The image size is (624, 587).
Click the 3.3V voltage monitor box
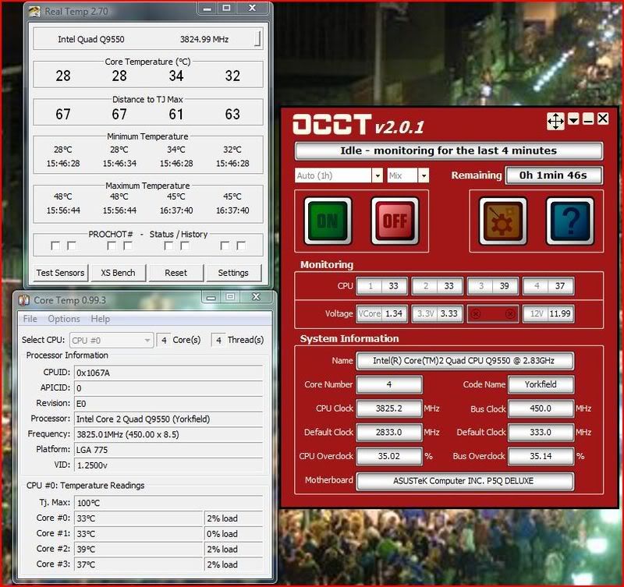438,314
